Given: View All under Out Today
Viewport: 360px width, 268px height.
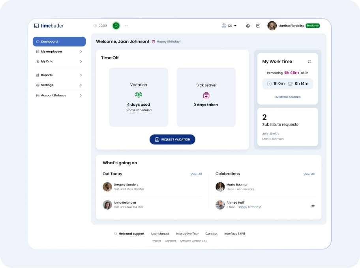Looking at the screenshot, I should (196, 174).
